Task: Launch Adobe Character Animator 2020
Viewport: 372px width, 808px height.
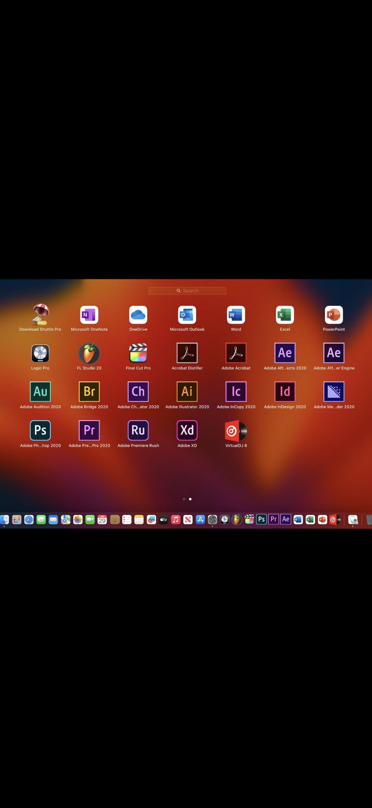Action: tap(138, 392)
